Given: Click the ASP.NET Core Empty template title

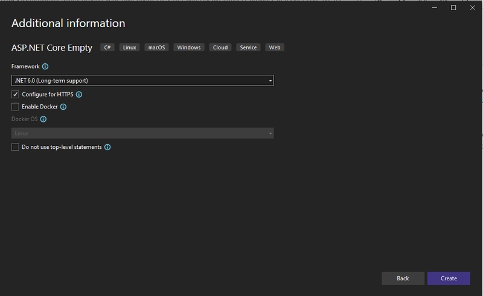Looking at the screenshot, I should coord(52,48).
